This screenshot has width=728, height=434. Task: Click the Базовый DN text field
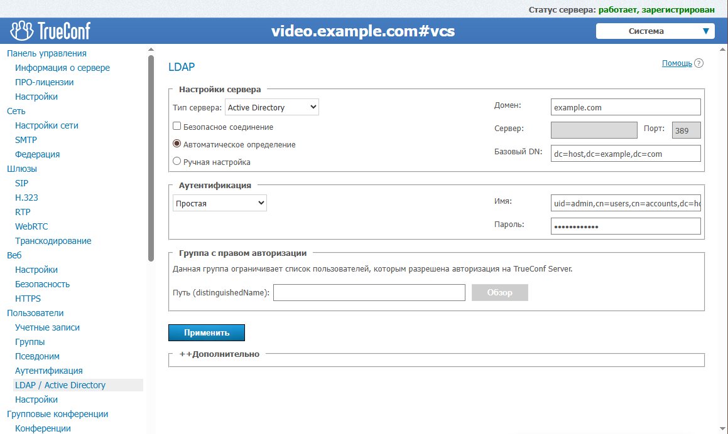(x=625, y=154)
